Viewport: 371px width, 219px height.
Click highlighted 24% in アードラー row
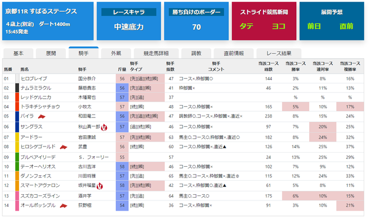click(x=323, y=137)
